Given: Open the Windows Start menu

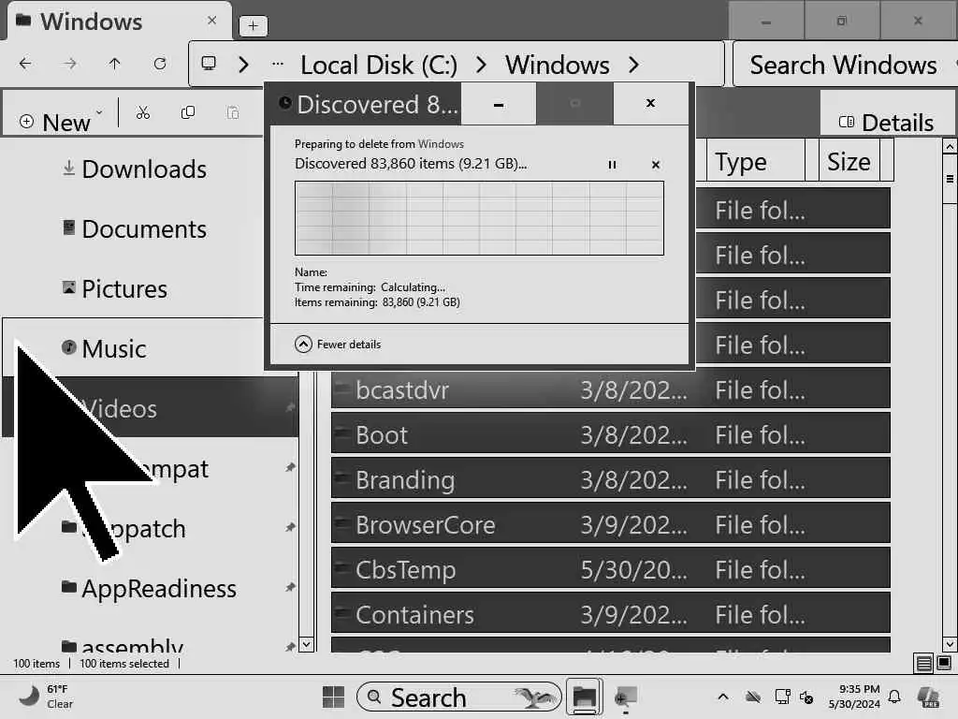Looking at the screenshot, I should 333,697.
